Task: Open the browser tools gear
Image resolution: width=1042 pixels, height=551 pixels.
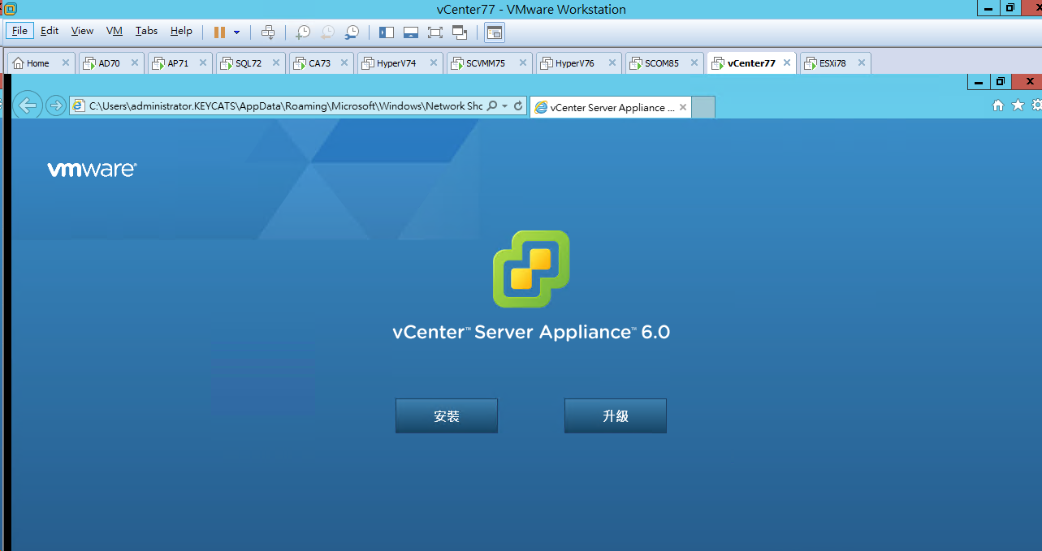Action: [x=1036, y=105]
